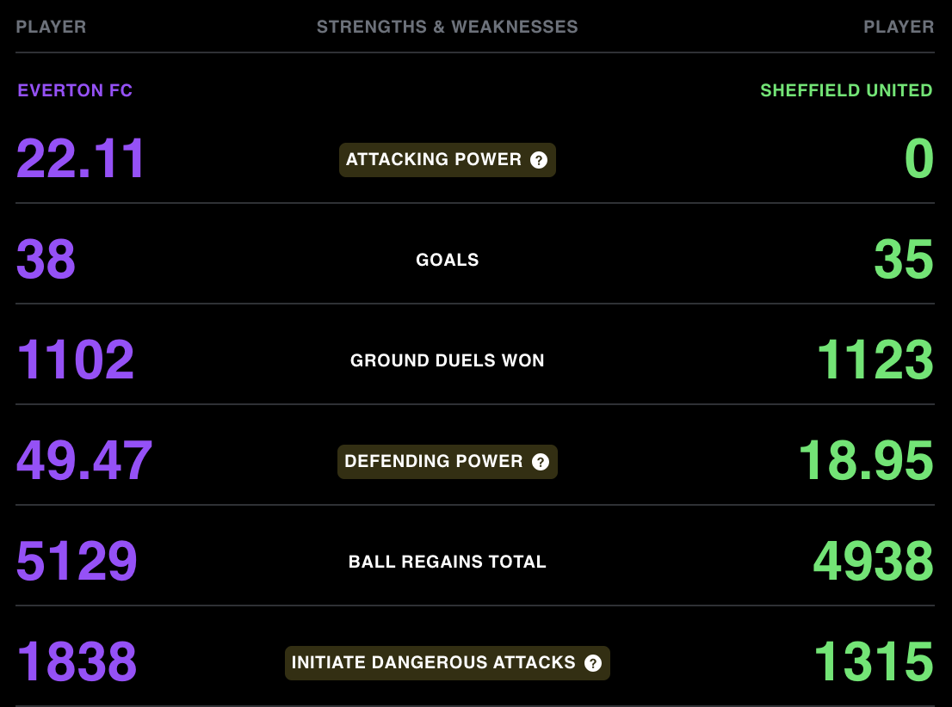Click Sheffield United's defending power value 18.95
The width and height of the screenshot is (952, 707).
click(x=867, y=461)
